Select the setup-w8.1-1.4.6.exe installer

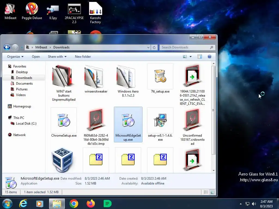point(160,125)
